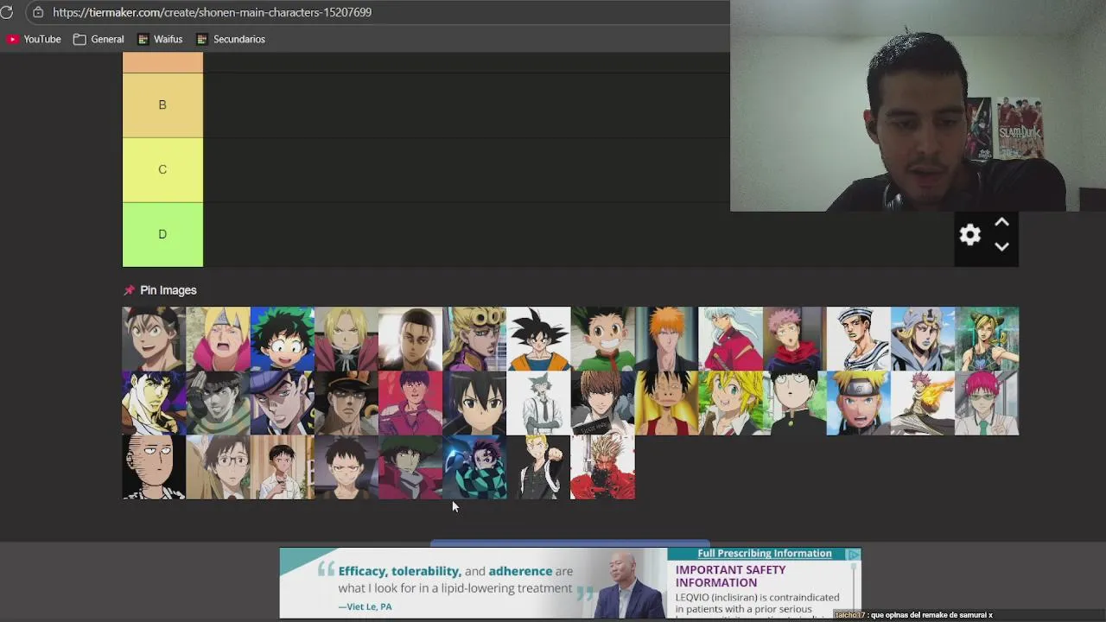Select the Eren Yeager image
This screenshot has width=1106, height=622.
point(410,339)
